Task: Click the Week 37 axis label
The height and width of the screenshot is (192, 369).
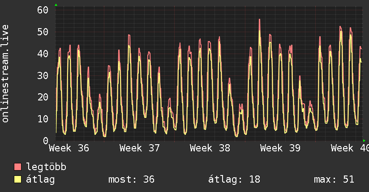Action: [x=140, y=148]
